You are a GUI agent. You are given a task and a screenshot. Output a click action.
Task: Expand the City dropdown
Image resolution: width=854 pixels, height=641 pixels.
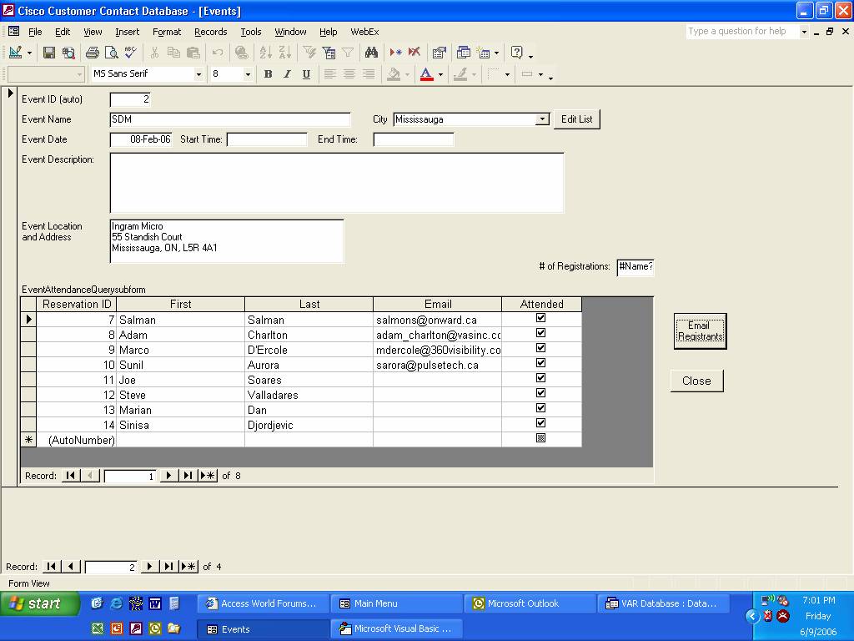point(542,119)
